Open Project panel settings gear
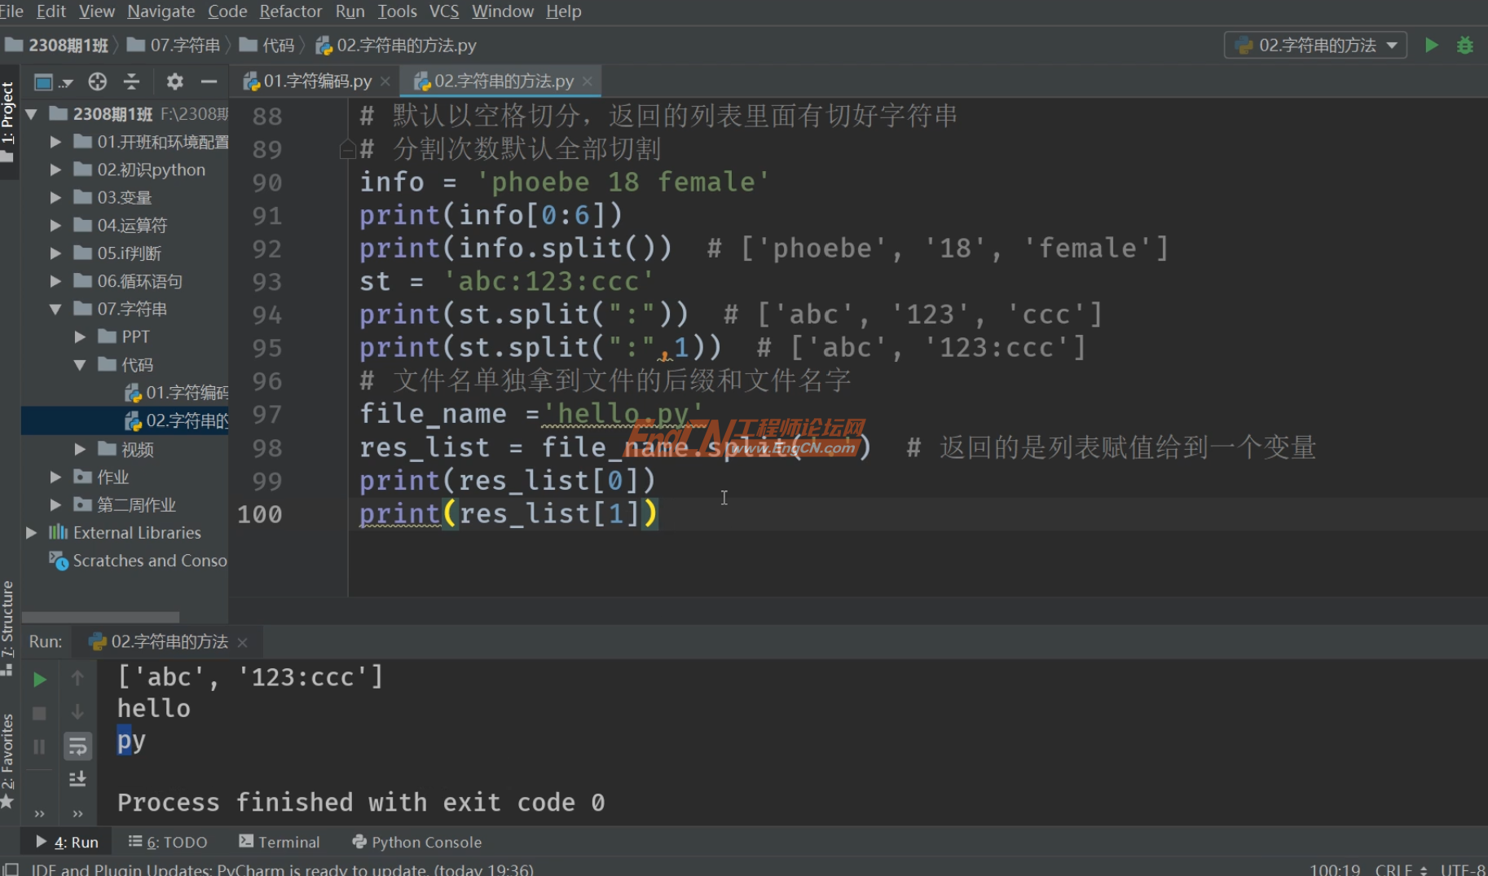The image size is (1488, 876). click(x=174, y=81)
